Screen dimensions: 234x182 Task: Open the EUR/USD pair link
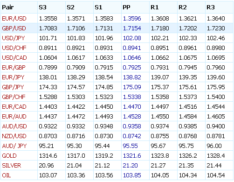click(14, 19)
